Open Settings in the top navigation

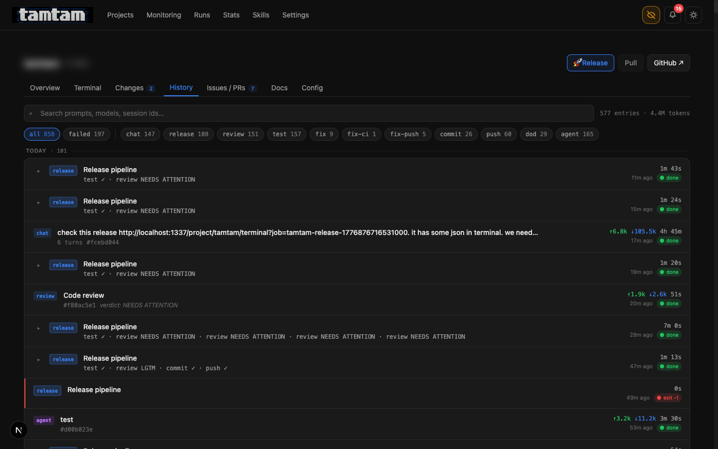coord(296,15)
